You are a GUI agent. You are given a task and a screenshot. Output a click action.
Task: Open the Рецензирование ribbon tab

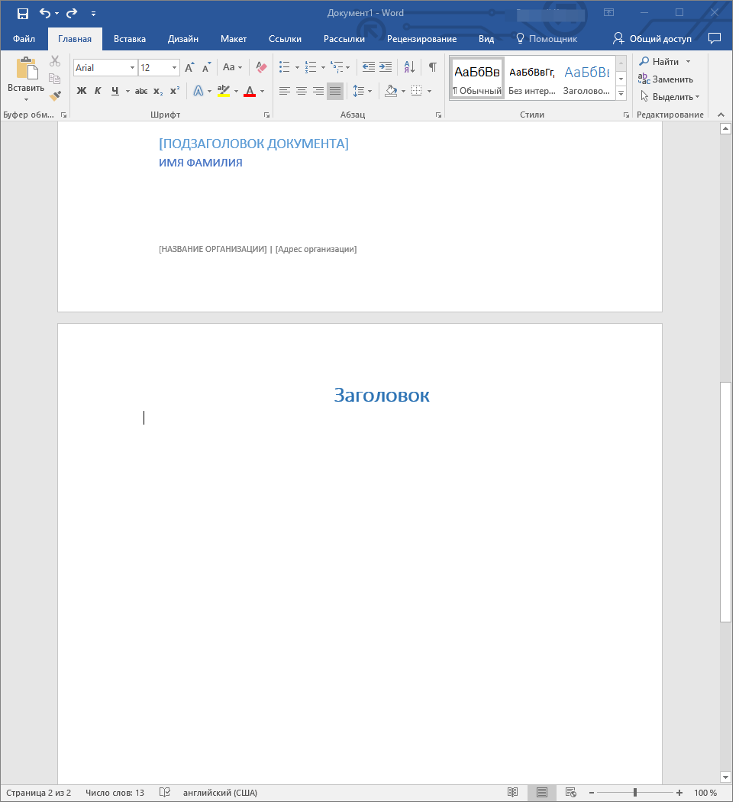(421, 39)
